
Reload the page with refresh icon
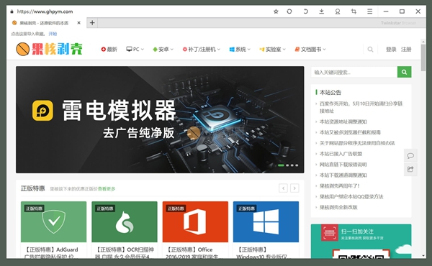[305, 12]
